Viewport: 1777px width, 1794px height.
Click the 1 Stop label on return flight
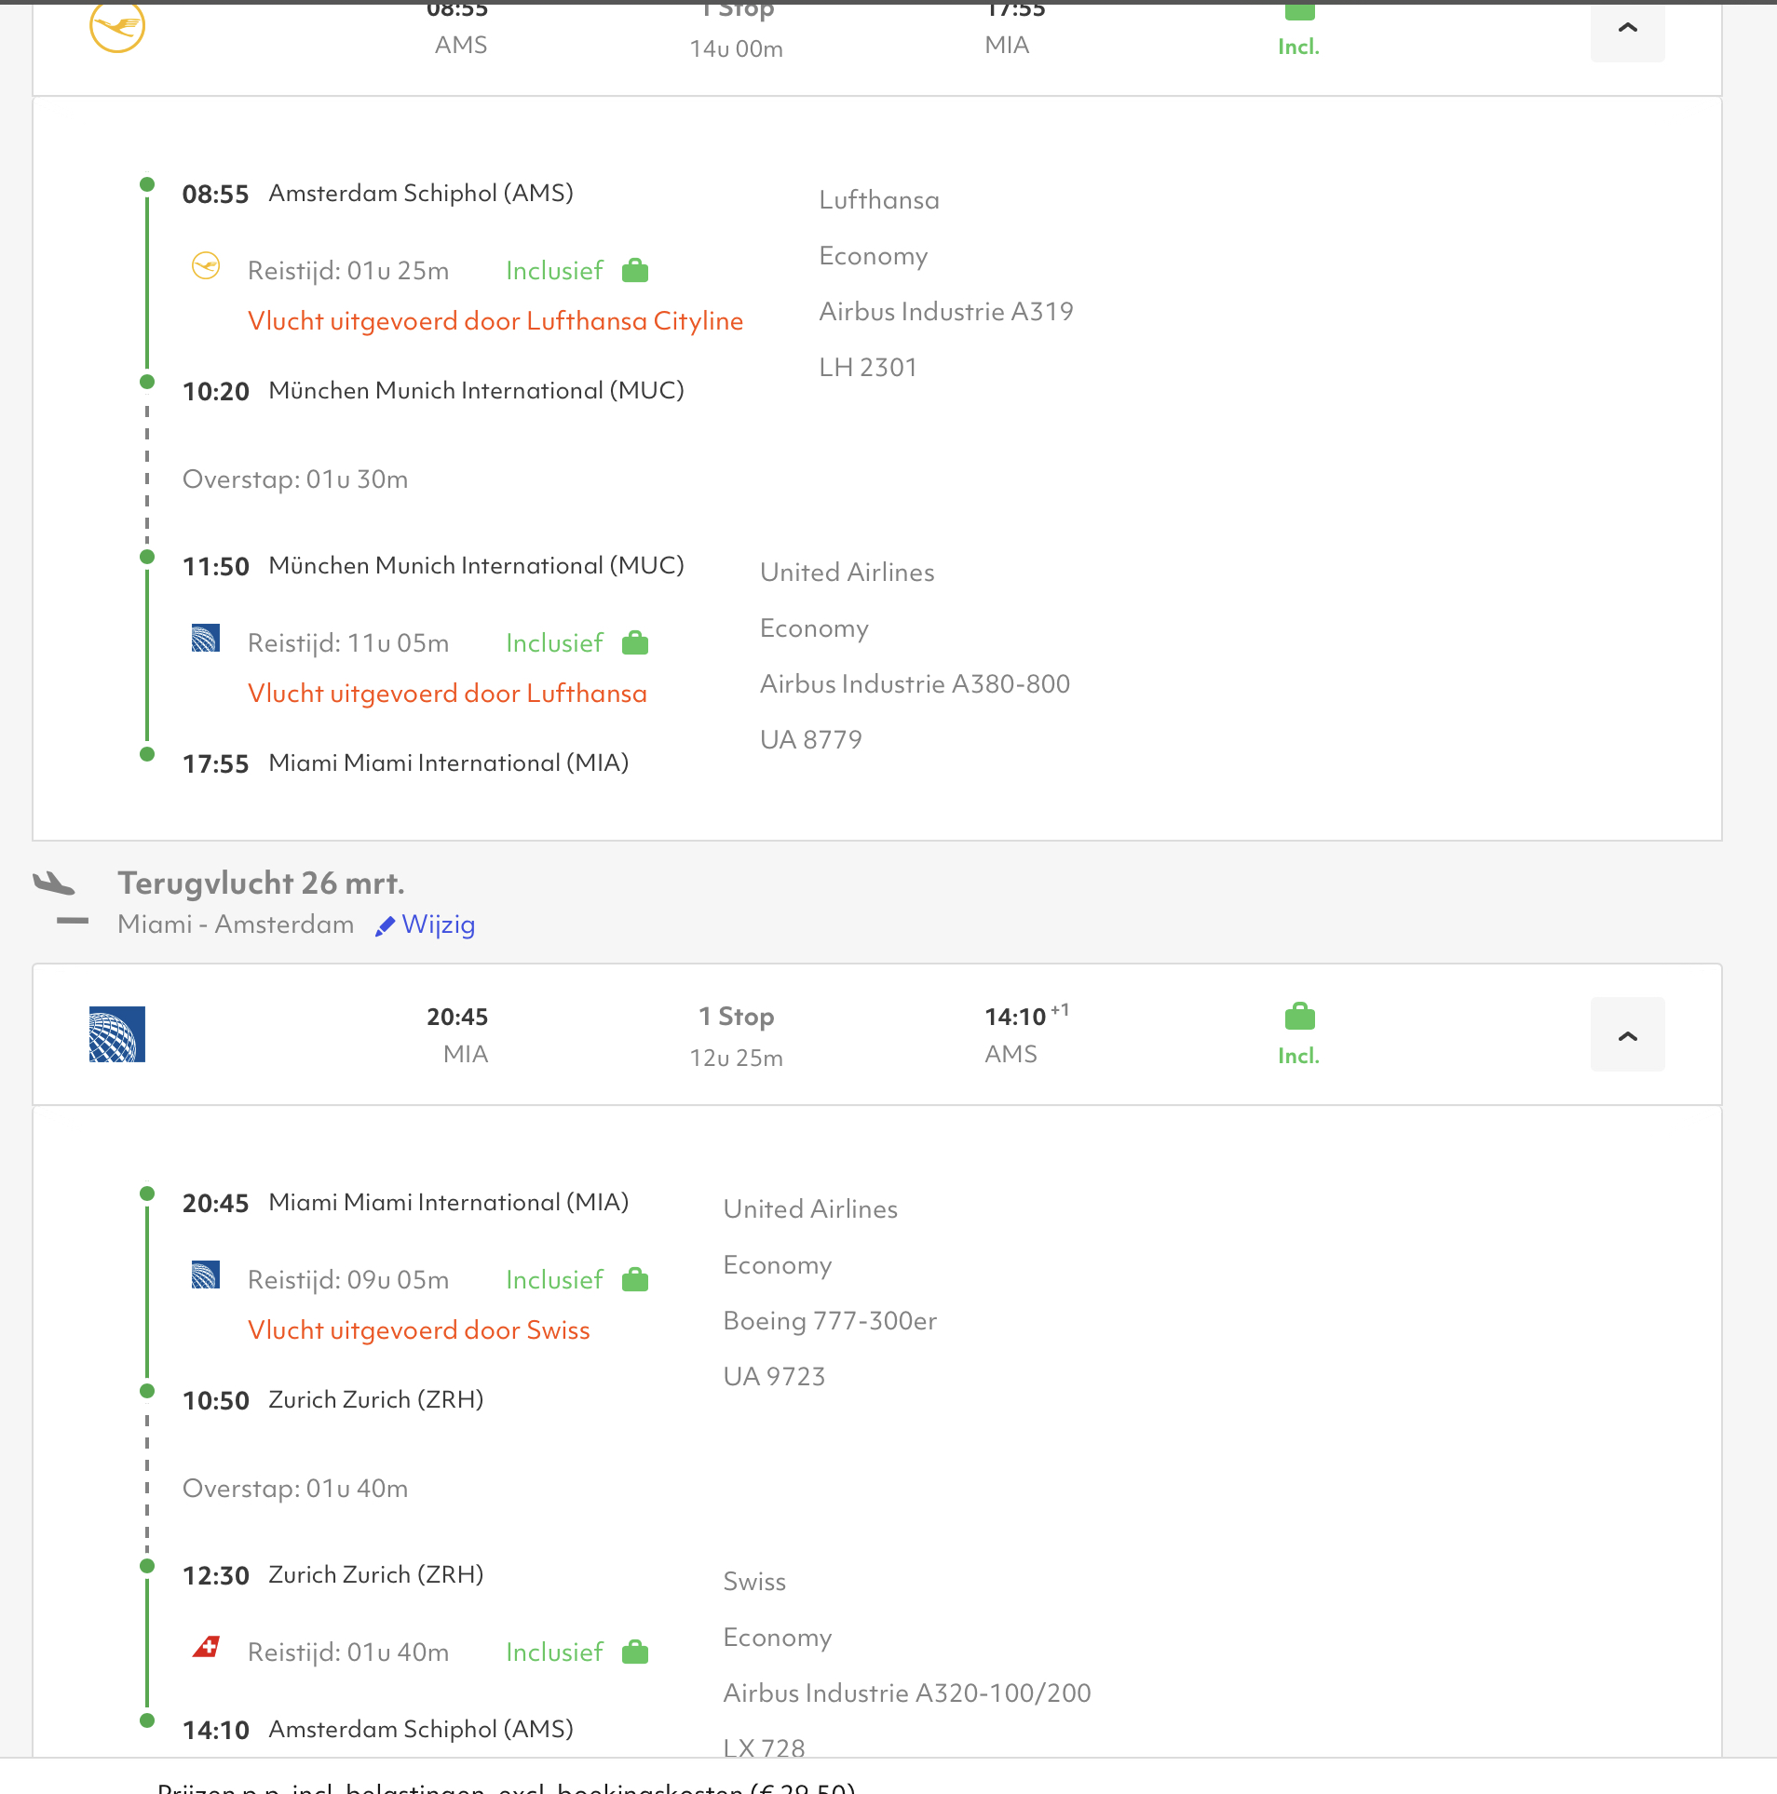pyautogui.click(x=736, y=1017)
